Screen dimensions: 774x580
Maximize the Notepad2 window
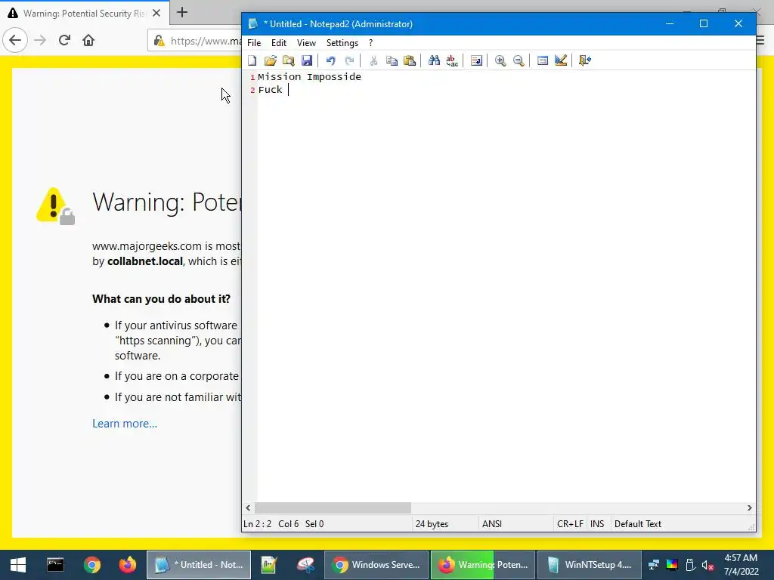[x=704, y=23]
